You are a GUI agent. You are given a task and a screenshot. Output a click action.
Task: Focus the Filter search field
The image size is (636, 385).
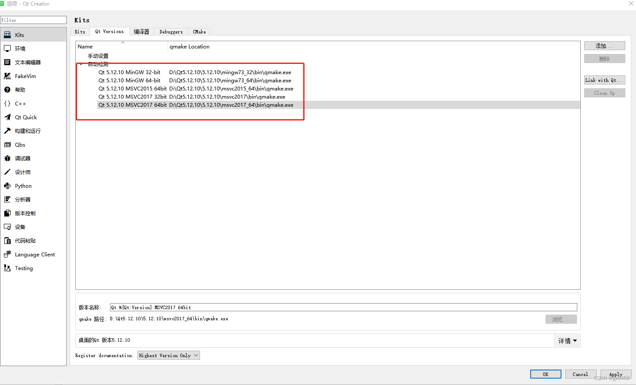click(x=33, y=20)
